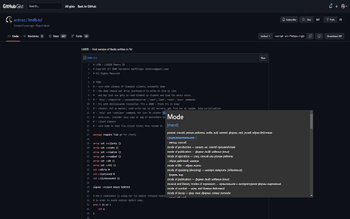350x219 pixels.
Task: Click the notifications bell icon
Action: [x=330, y=6]
